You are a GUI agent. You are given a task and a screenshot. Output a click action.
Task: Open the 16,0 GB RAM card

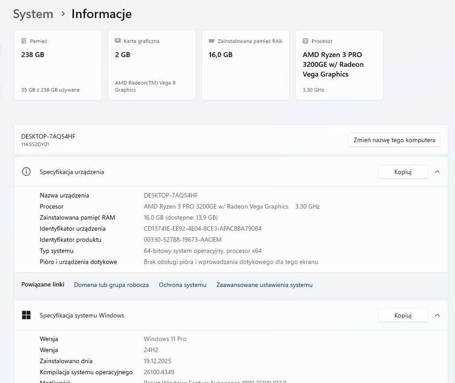click(245, 65)
